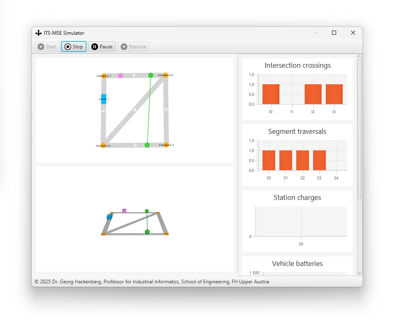Click the green node on the bottom road segment
Image resolution: width=401 pixels, height=323 pixels.
tap(147, 145)
